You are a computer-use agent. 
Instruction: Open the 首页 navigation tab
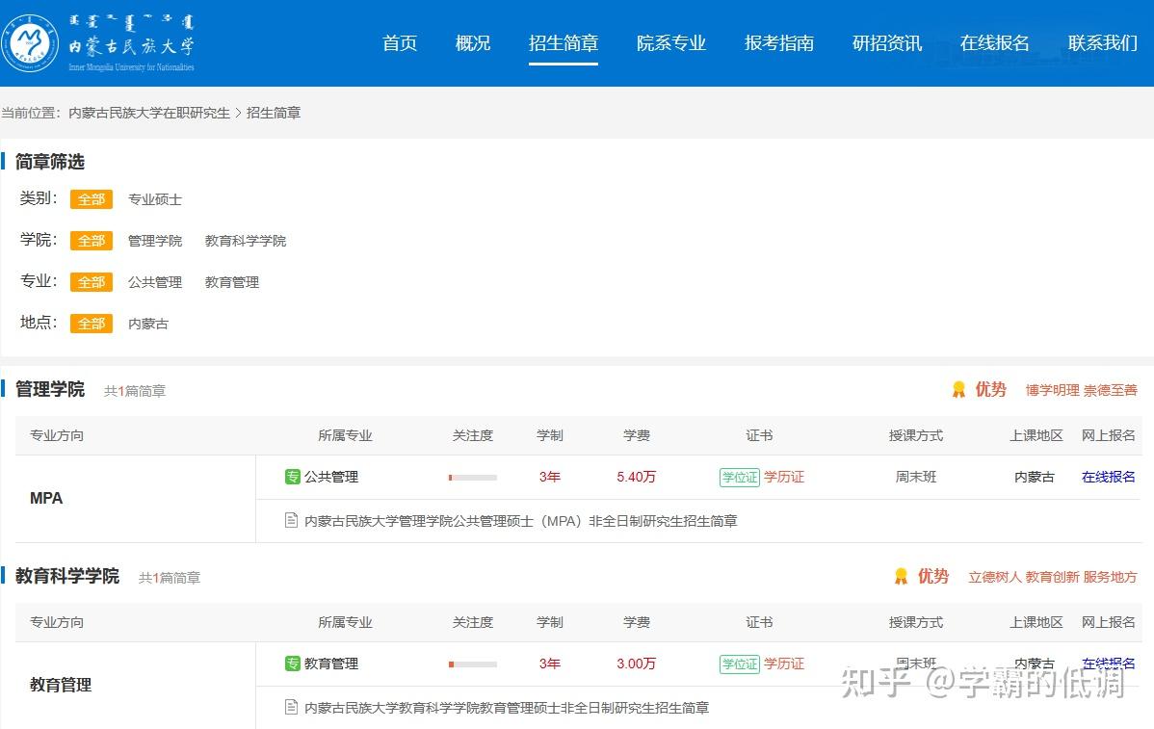[401, 43]
